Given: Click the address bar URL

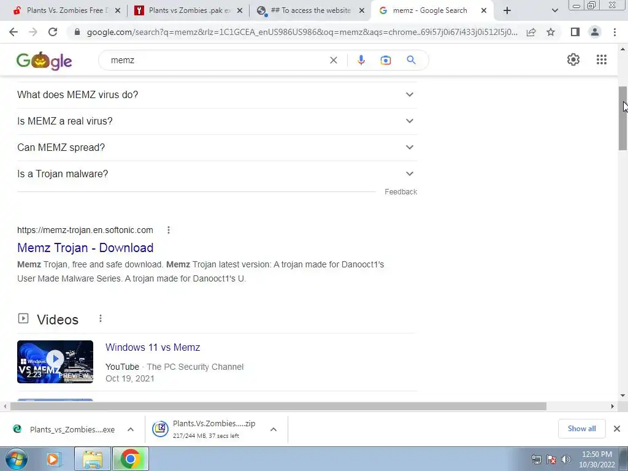Looking at the screenshot, I should (302, 32).
